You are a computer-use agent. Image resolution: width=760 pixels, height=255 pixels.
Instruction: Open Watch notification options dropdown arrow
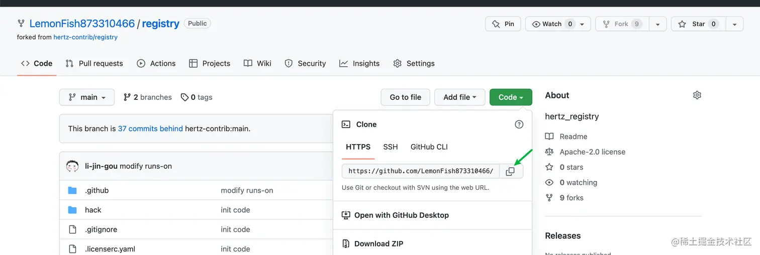tap(583, 24)
